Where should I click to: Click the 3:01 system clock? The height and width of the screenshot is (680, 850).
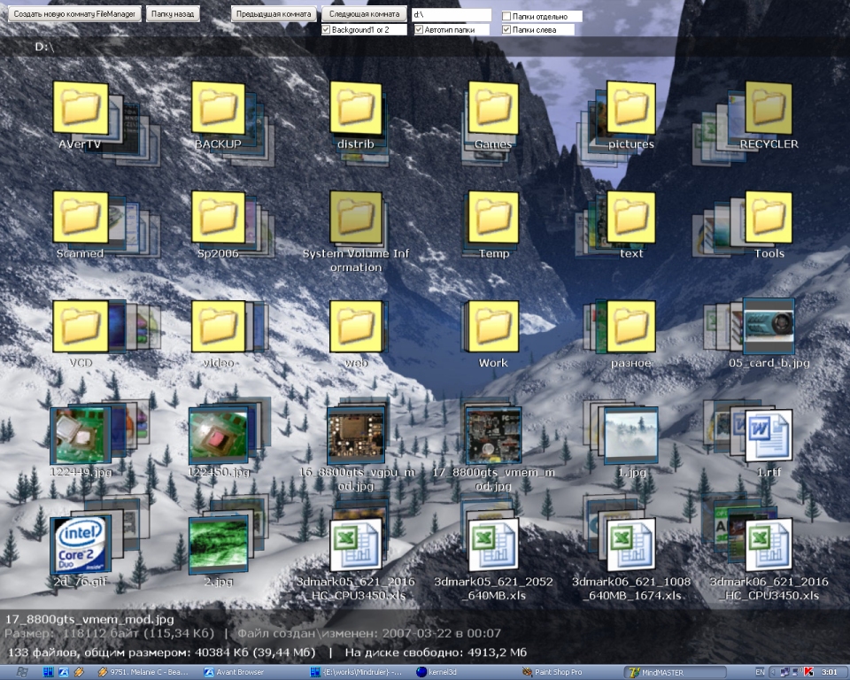[829, 672]
